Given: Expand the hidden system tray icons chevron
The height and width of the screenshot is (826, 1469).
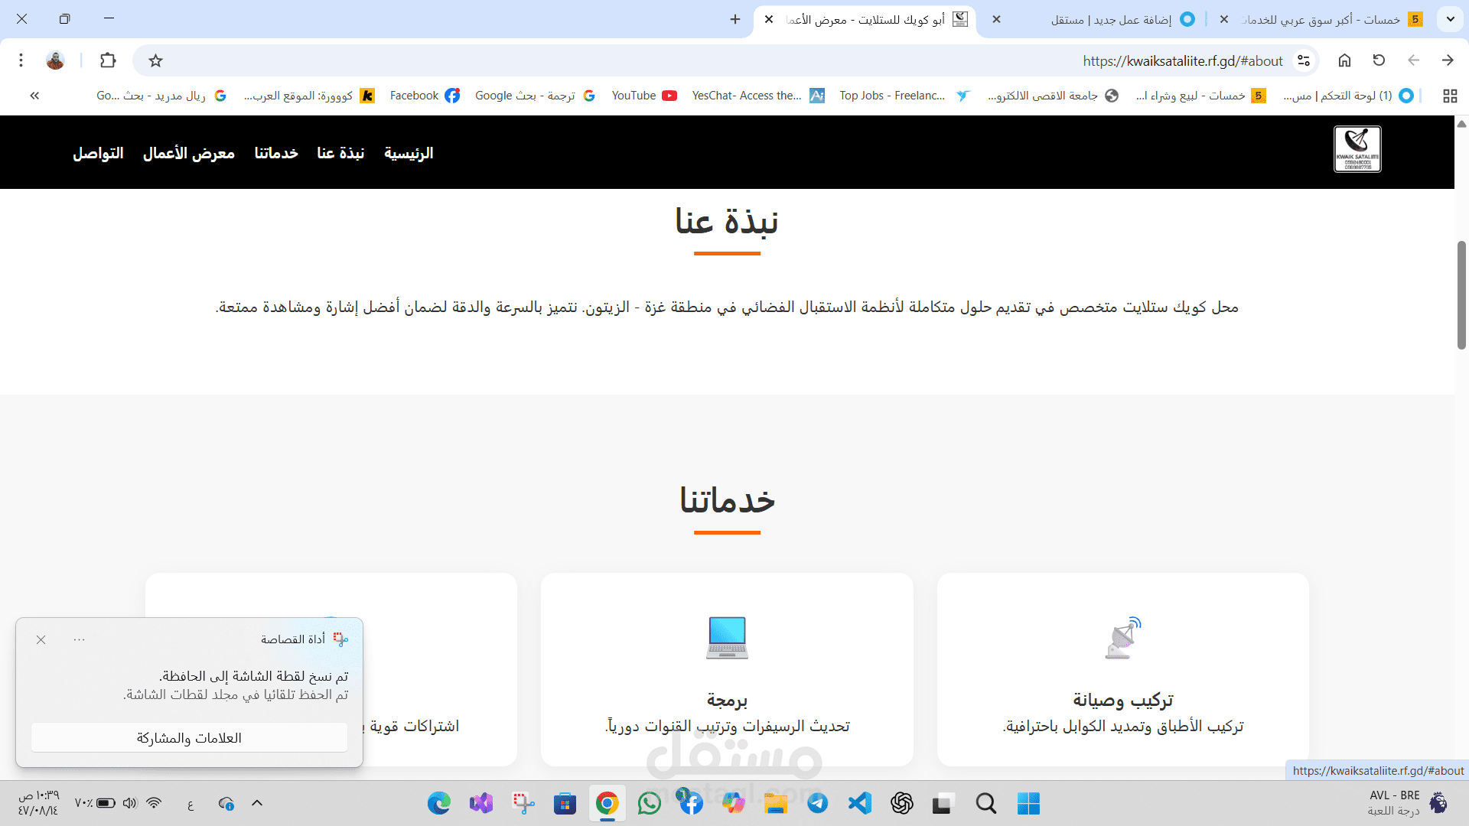Looking at the screenshot, I should [257, 803].
